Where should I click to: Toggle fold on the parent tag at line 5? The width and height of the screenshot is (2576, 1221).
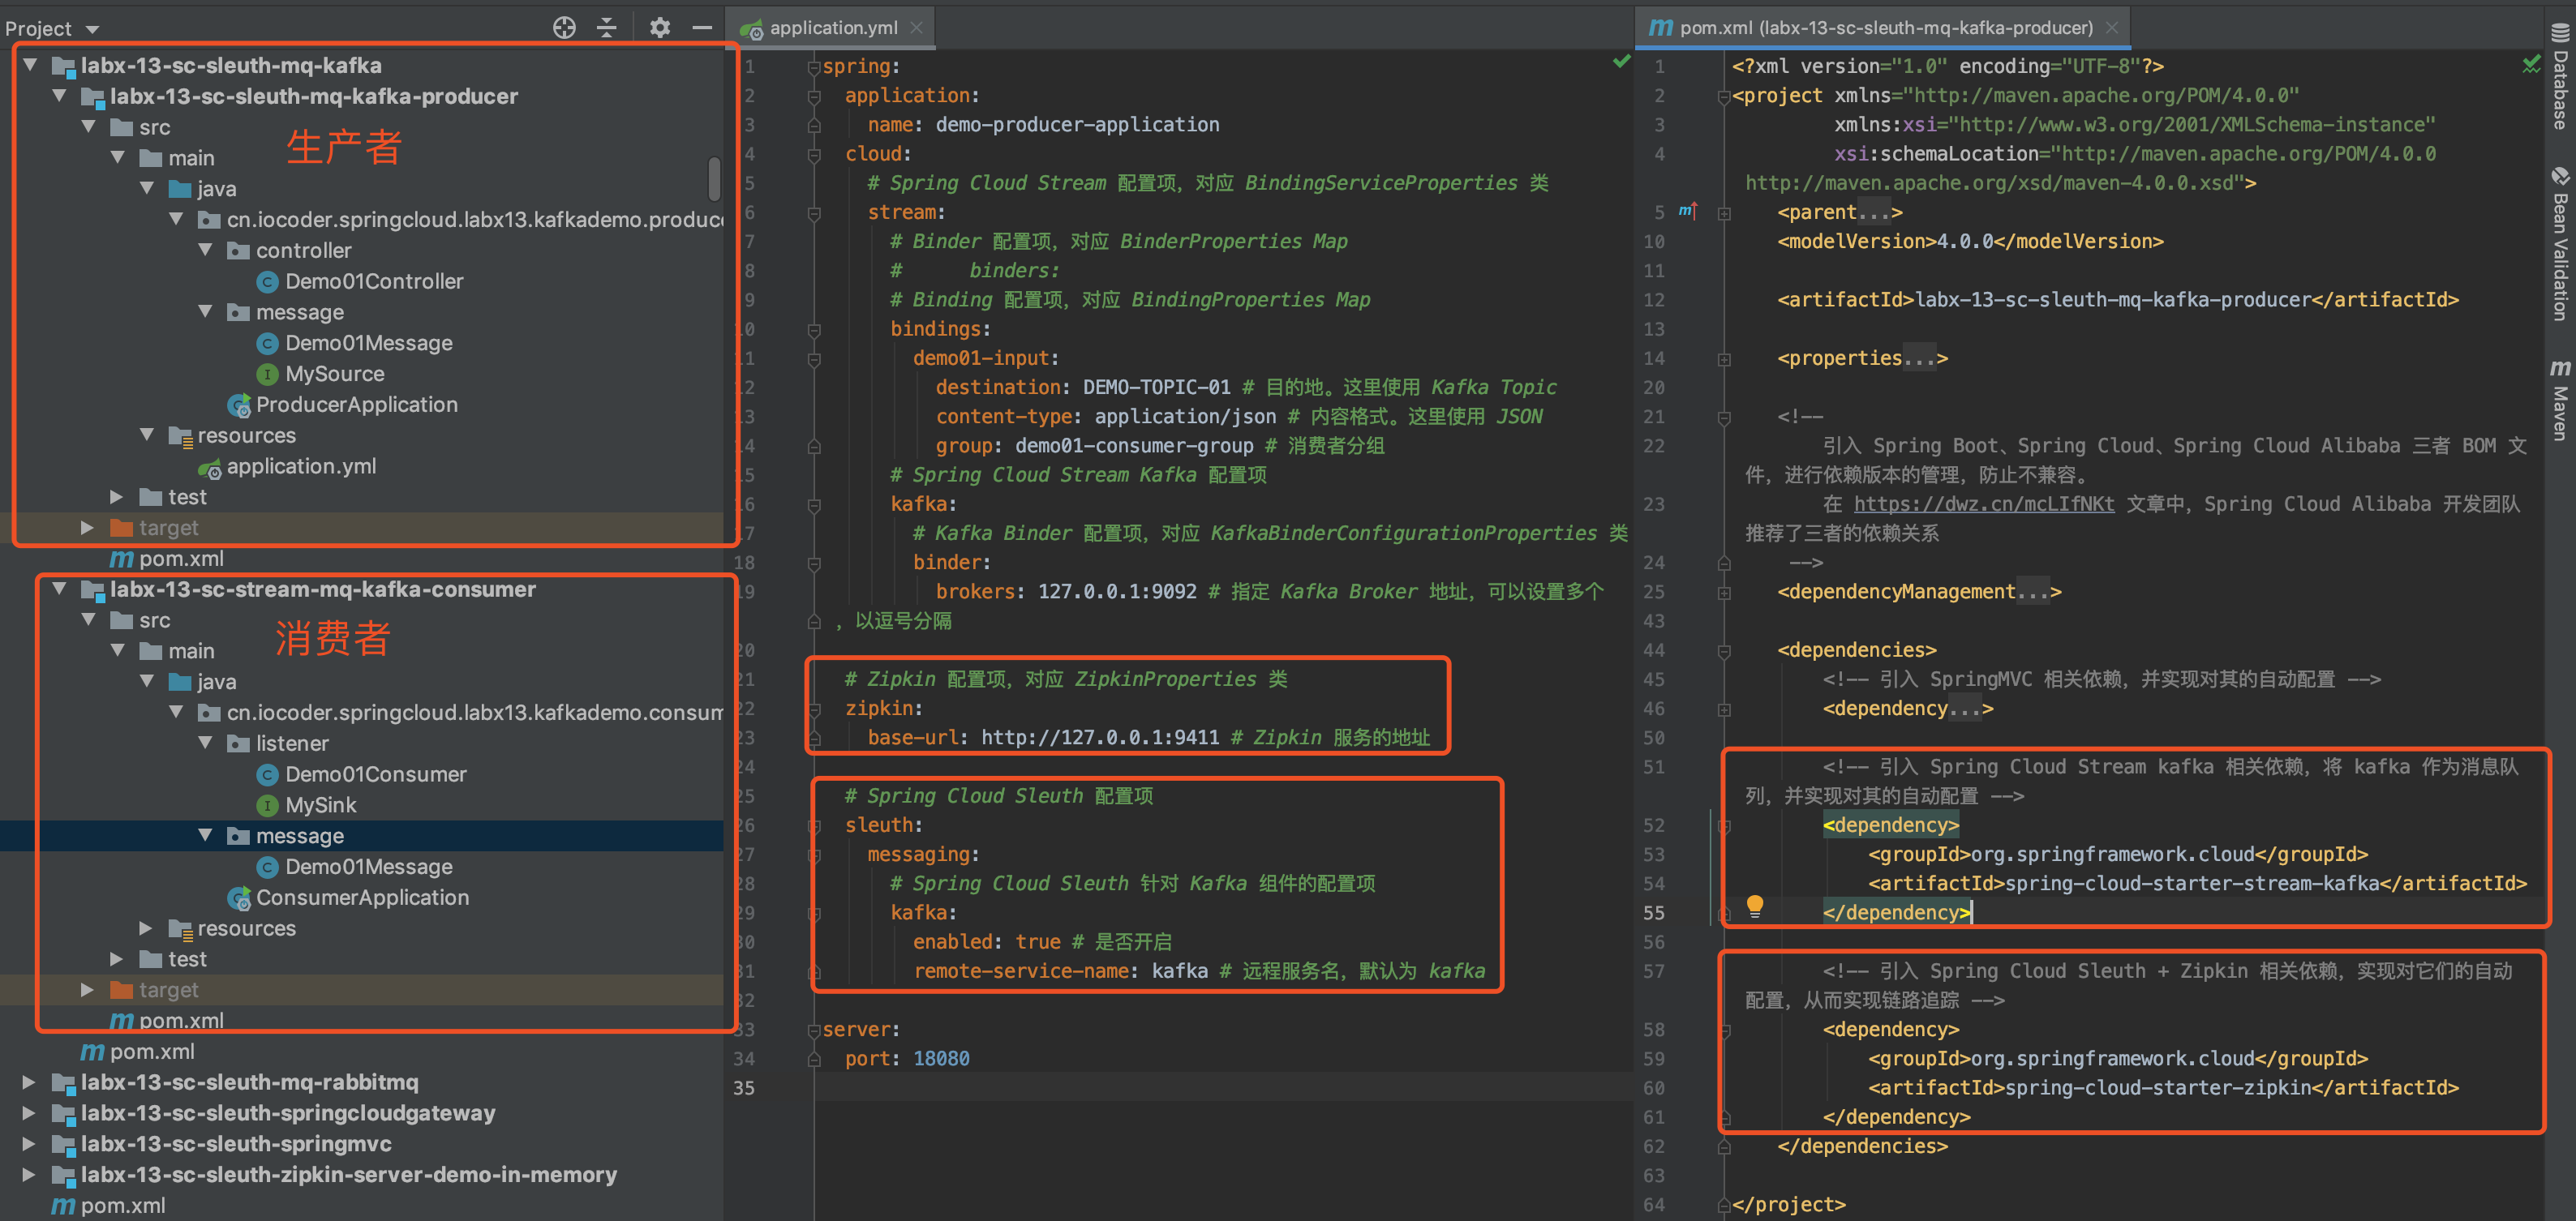(x=1724, y=213)
